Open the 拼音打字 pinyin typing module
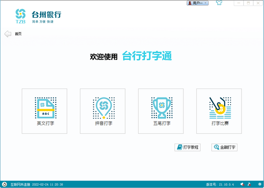264x188 pixels. [x=102, y=111]
